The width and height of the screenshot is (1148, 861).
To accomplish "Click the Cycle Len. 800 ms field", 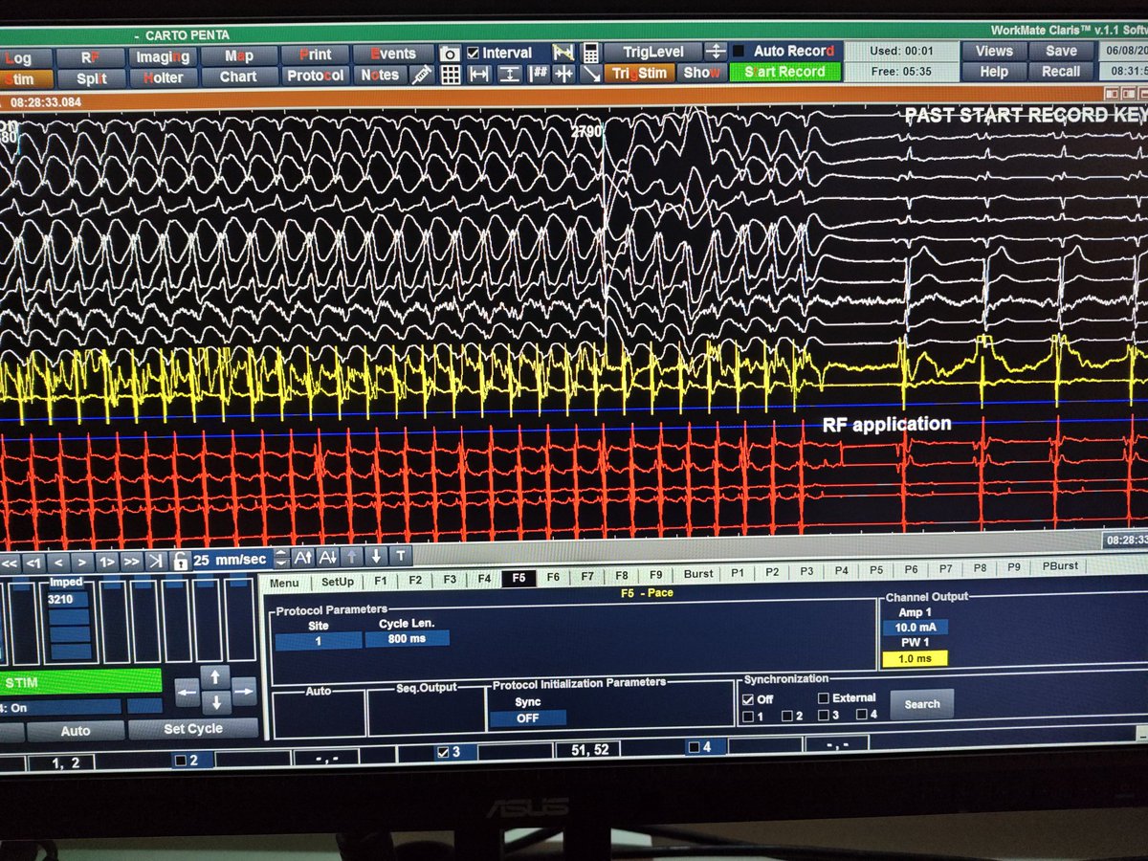I will pyautogui.click(x=408, y=637).
